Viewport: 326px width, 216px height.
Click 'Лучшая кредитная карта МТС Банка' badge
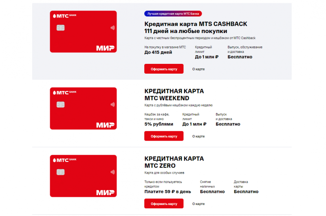[x=173, y=14]
